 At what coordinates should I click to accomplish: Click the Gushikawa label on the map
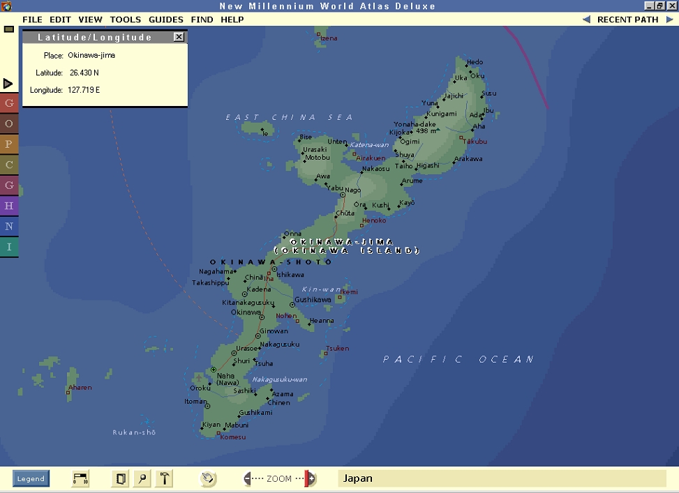pyautogui.click(x=313, y=300)
